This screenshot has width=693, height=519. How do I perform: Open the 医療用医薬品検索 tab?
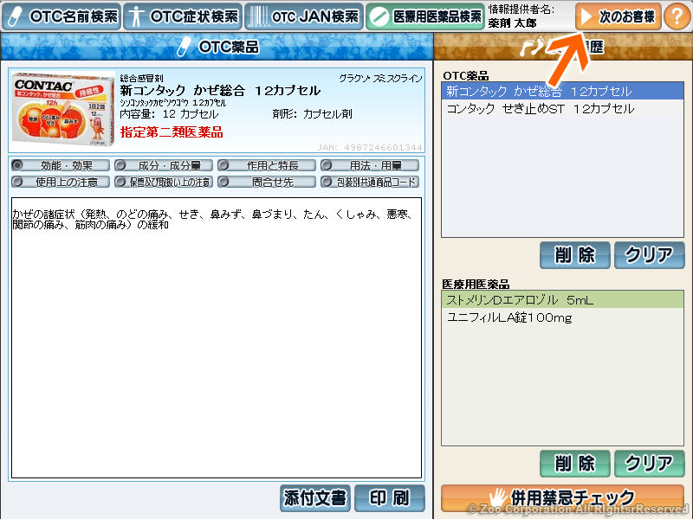click(x=425, y=16)
